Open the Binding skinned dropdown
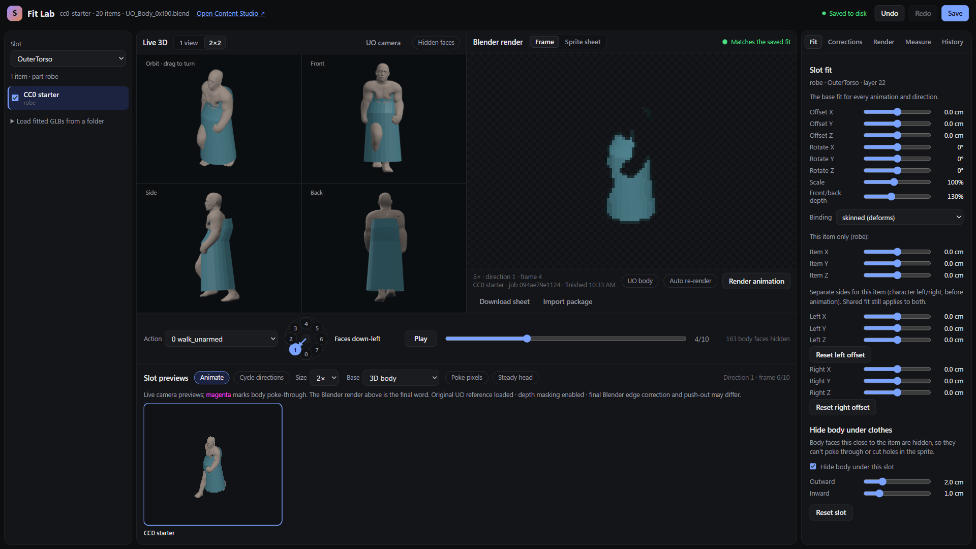 (899, 218)
